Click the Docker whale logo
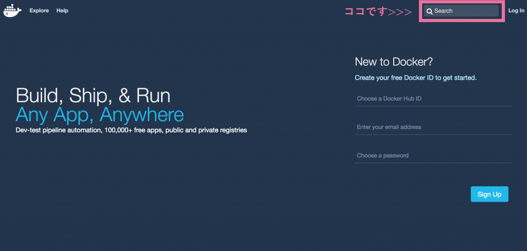Screen dimensions: 527x251 coord(12,11)
